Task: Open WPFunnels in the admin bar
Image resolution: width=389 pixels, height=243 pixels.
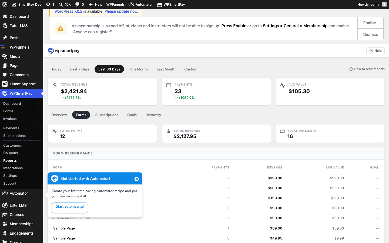Action: coord(115,4)
